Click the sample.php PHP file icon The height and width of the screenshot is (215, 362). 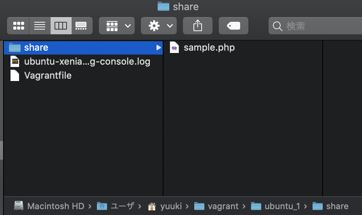[x=174, y=48]
